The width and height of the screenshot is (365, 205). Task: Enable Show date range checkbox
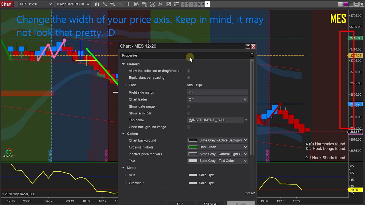(188, 106)
